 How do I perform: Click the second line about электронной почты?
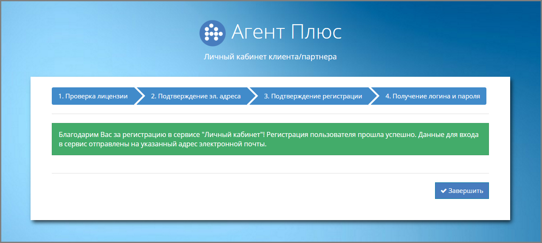163,144
